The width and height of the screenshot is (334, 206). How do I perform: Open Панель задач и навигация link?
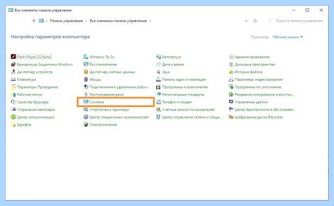[x=184, y=79]
